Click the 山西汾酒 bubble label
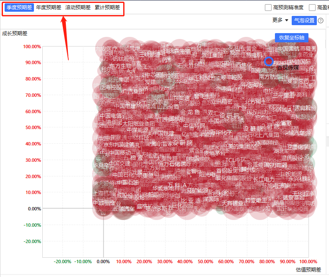The height and width of the screenshot is (277, 329). [x=168, y=106]
